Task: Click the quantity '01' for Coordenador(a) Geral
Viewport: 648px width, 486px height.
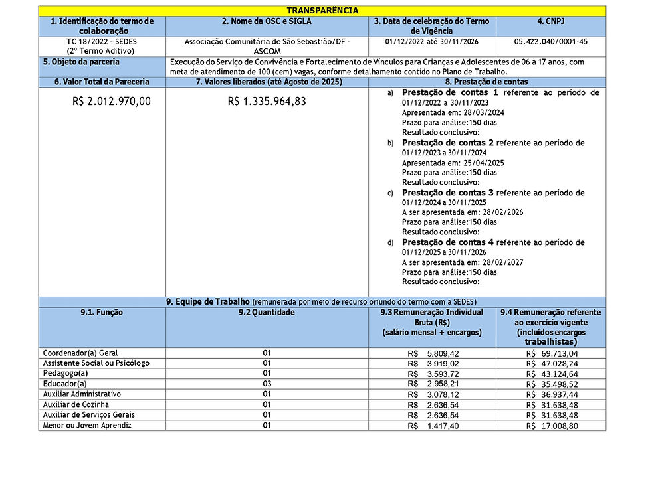Action: tap(267, 353)
